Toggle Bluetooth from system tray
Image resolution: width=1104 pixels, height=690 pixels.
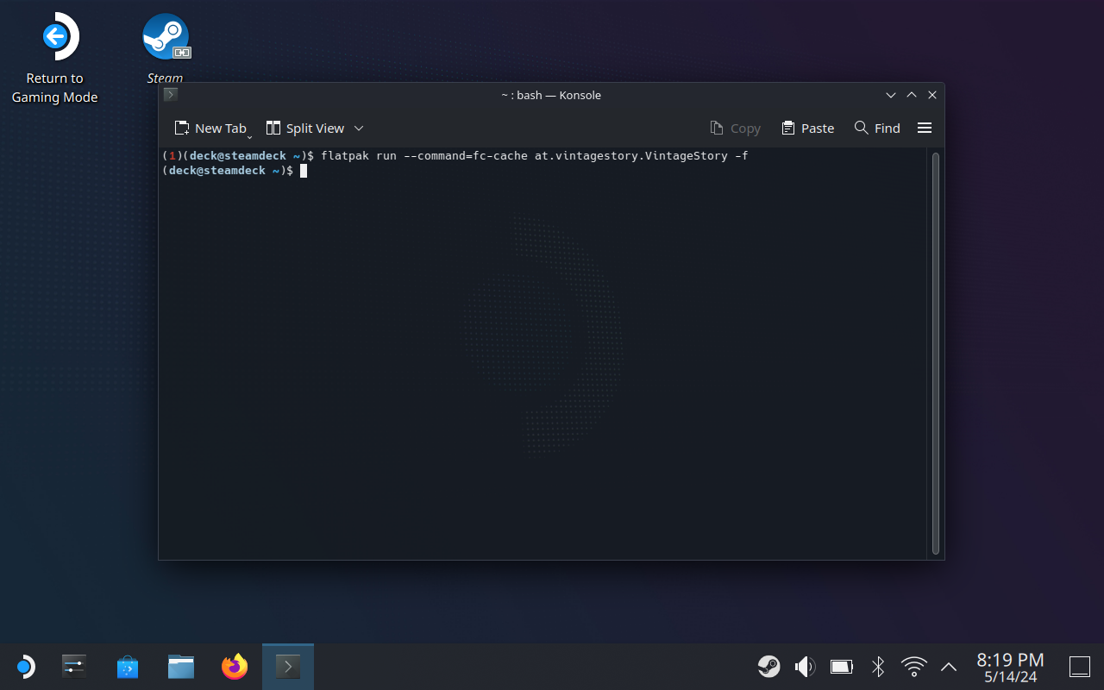pyautogui.click(x=878, y=667)
